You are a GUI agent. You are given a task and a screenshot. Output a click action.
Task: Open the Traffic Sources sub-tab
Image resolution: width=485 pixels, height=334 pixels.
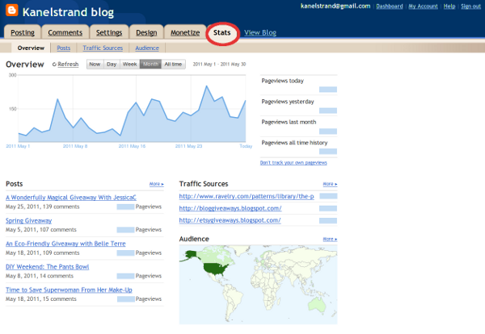[x=103, y=48]
